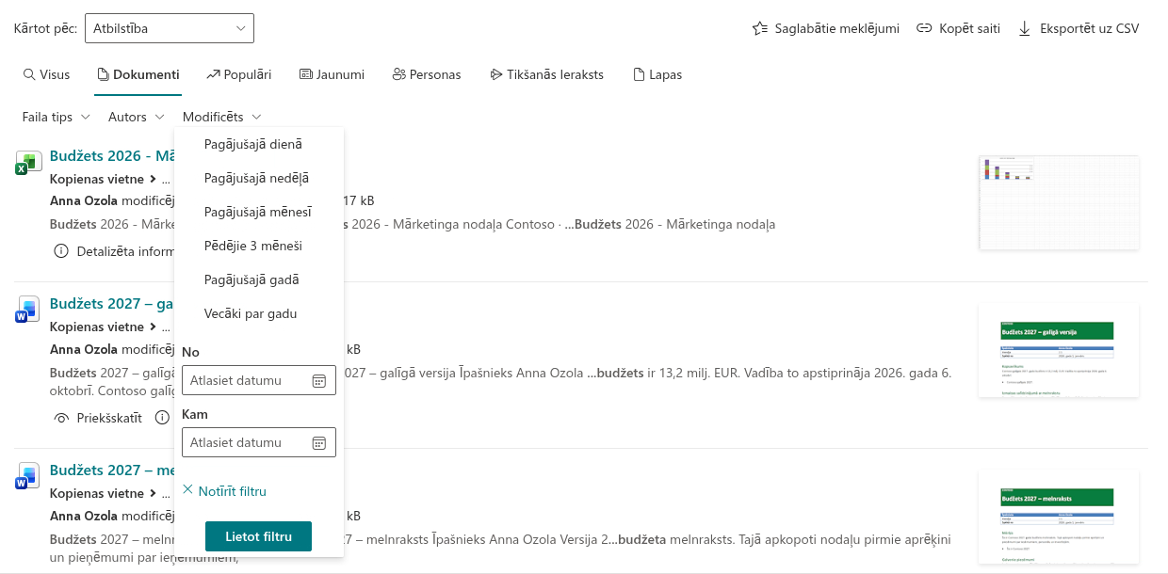Click the Personas people icon
1168x574 pixels.
coord(398,74)
